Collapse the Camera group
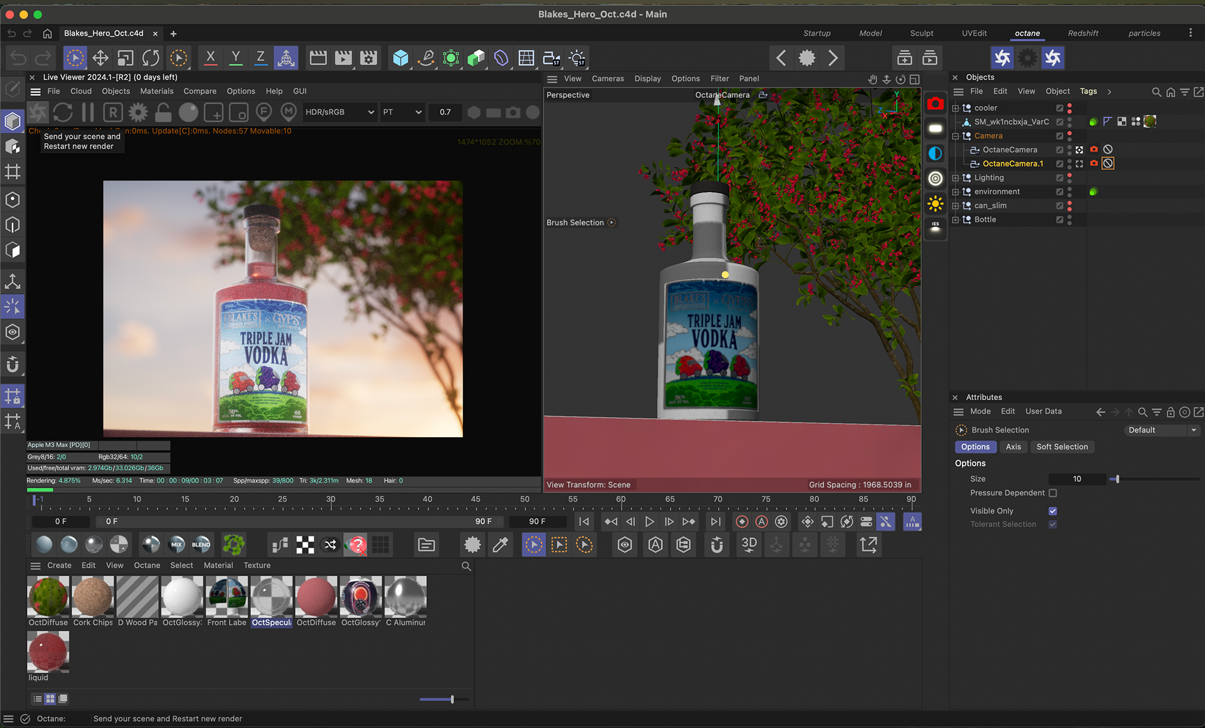1205x728 pixels. 955,136
